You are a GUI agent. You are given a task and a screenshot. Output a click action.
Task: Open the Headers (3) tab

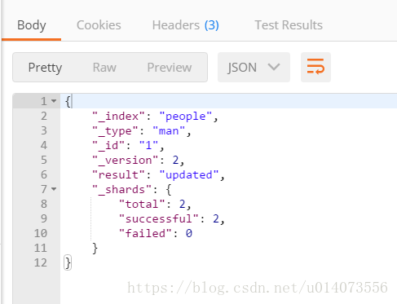pyautogui.click(x=185, y=25)
